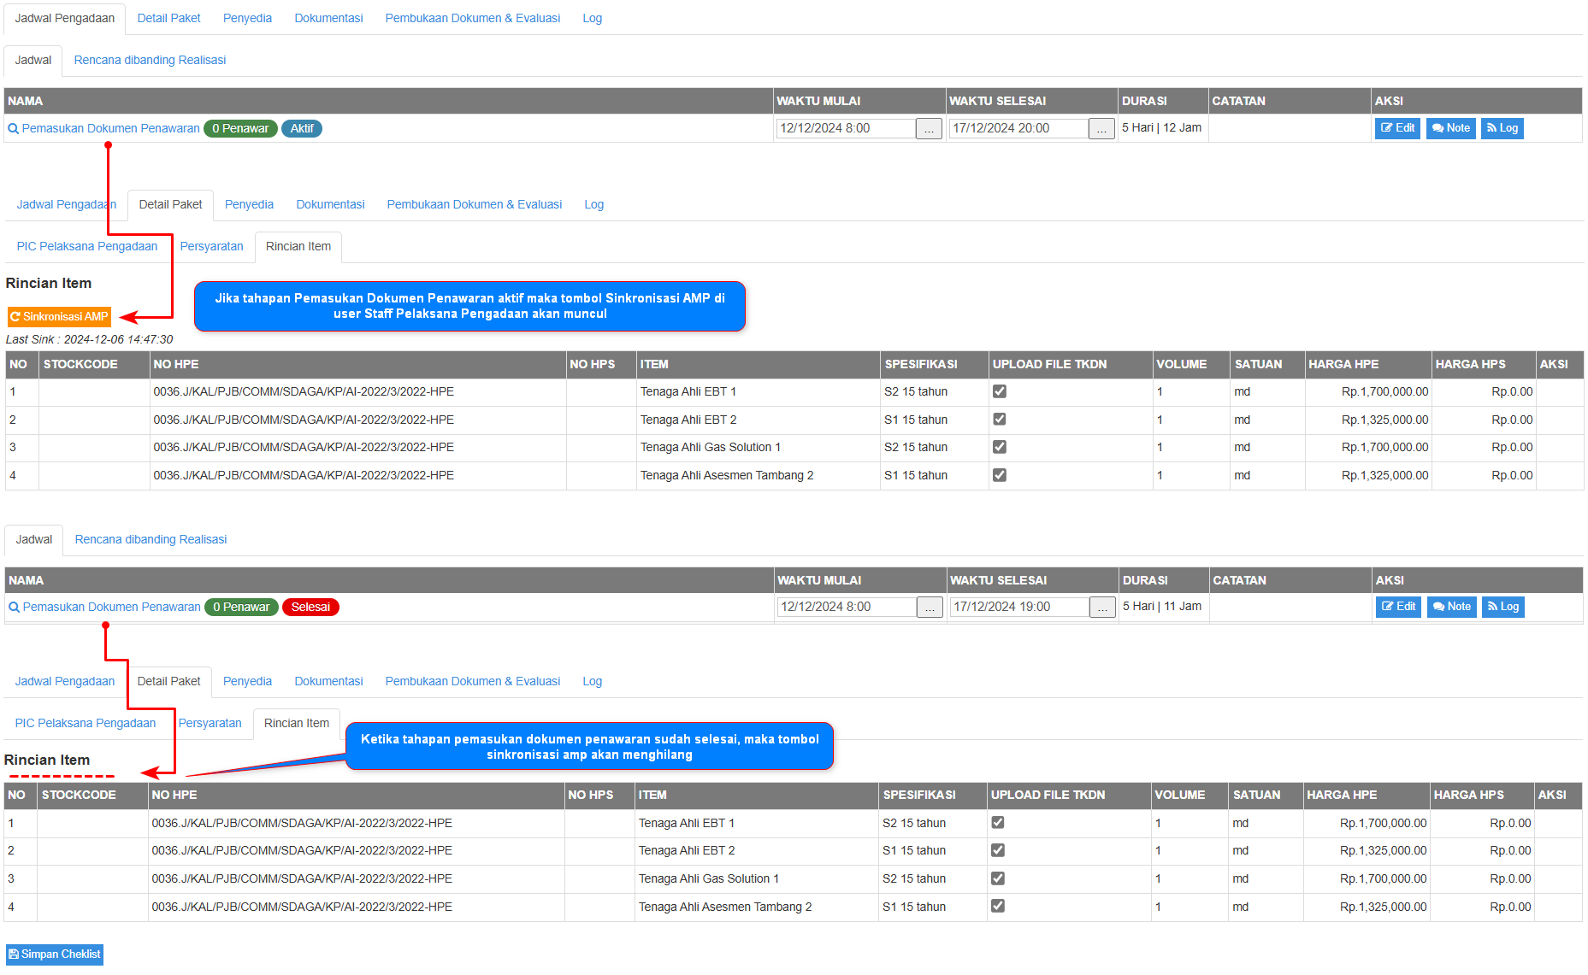Click the 17/12/2024 20:00 end time field
Image resolution: width=1588 pixels, height=975 pixels.
(x=1018, y=128)
